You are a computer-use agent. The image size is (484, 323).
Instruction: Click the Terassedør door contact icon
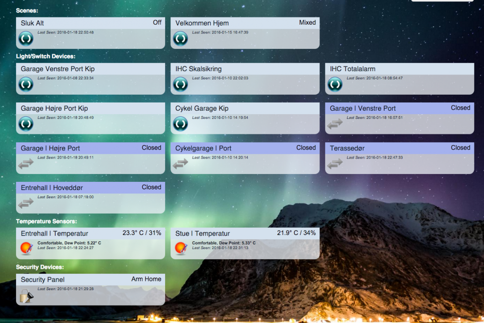coord(335,163)
